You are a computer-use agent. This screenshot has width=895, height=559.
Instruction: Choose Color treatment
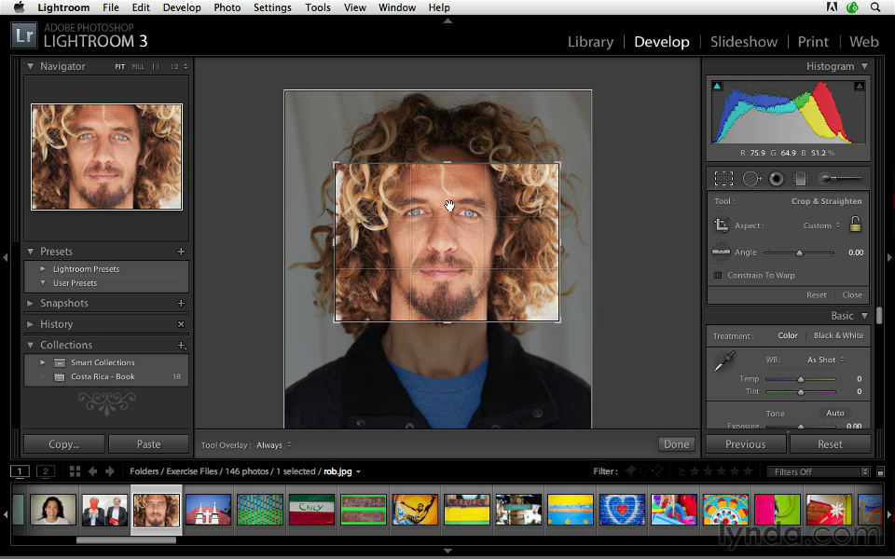[788, 335]
